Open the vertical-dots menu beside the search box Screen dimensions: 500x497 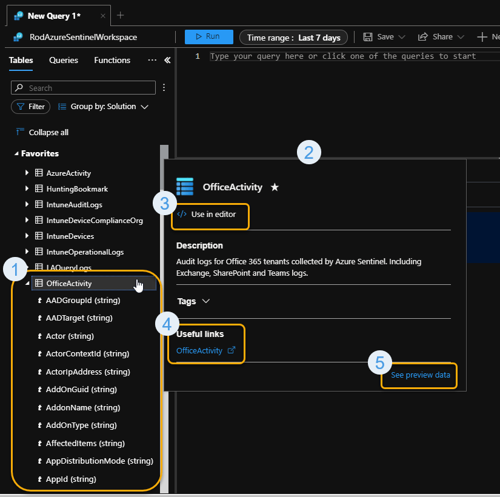(x=164, y=87)
